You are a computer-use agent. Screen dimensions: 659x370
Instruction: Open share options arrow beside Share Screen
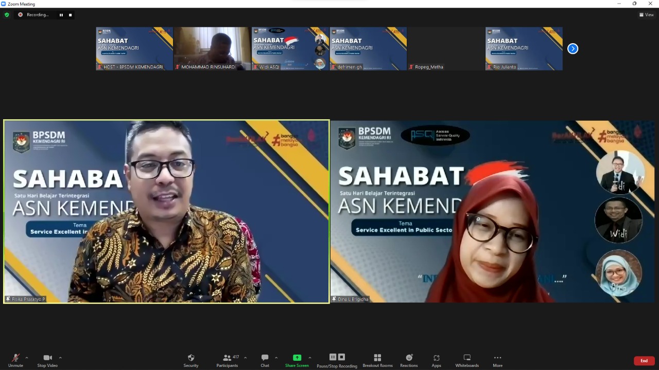click(x=309, y=358)
